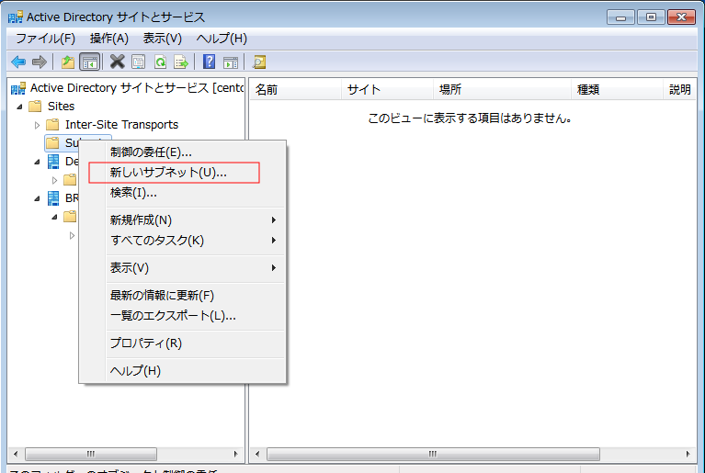Collapse the BR site node
The image size is (705, 473).
coord(38,198)
